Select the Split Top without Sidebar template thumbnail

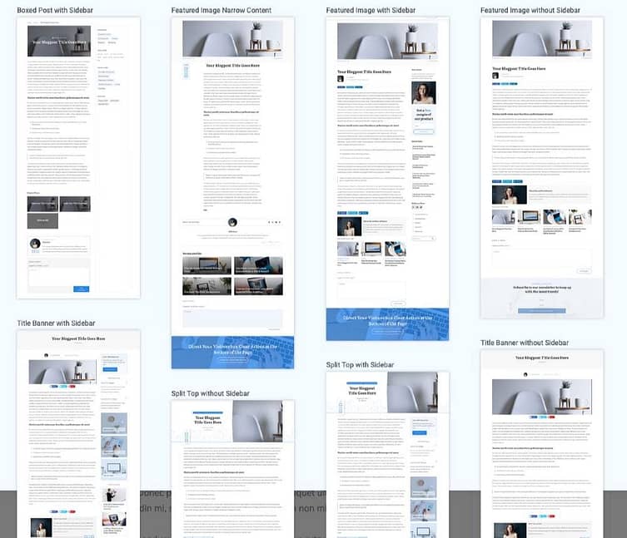(x=232, y=469)
